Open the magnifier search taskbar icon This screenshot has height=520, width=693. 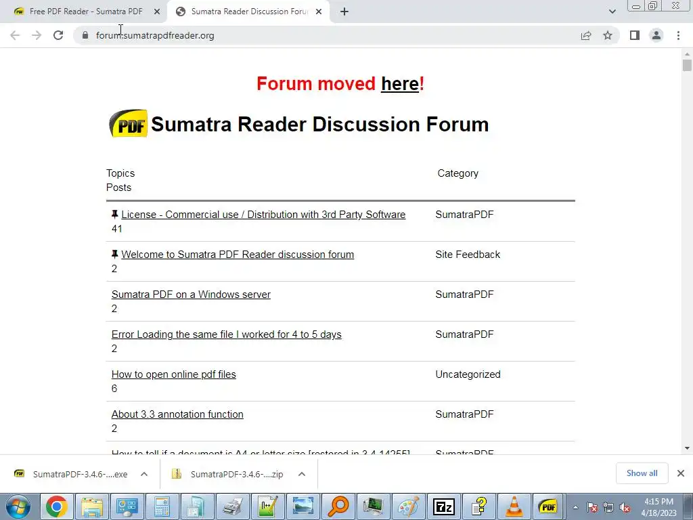[338, 506]
